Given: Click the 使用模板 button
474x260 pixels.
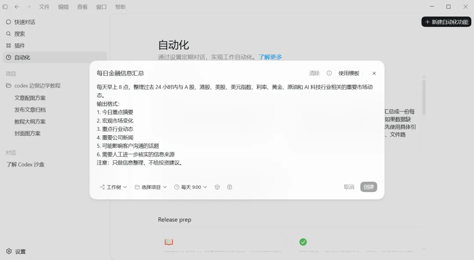Looking at the screenshot, I should click(349, 73).
